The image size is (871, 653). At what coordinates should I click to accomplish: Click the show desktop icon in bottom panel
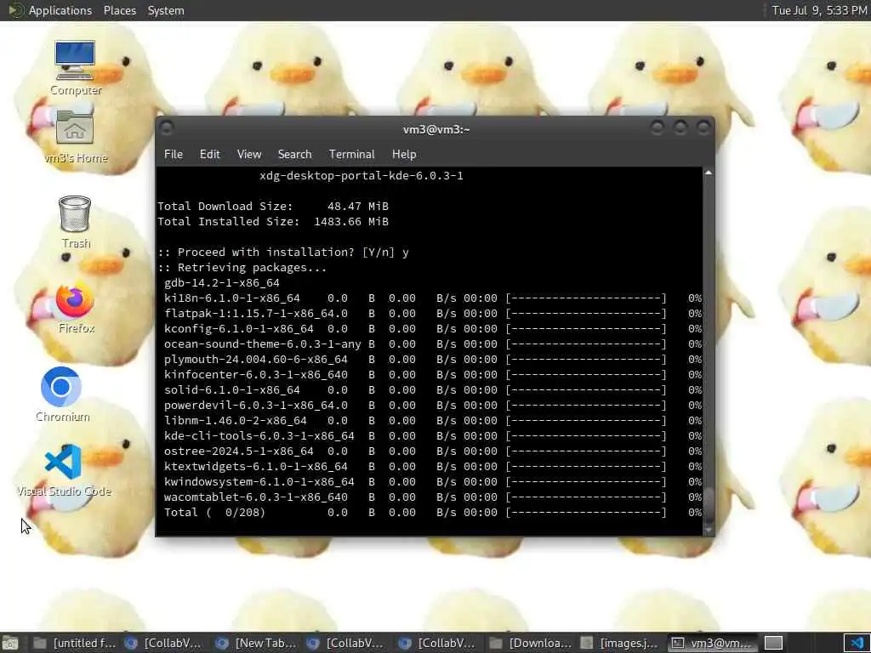[10, 643]
